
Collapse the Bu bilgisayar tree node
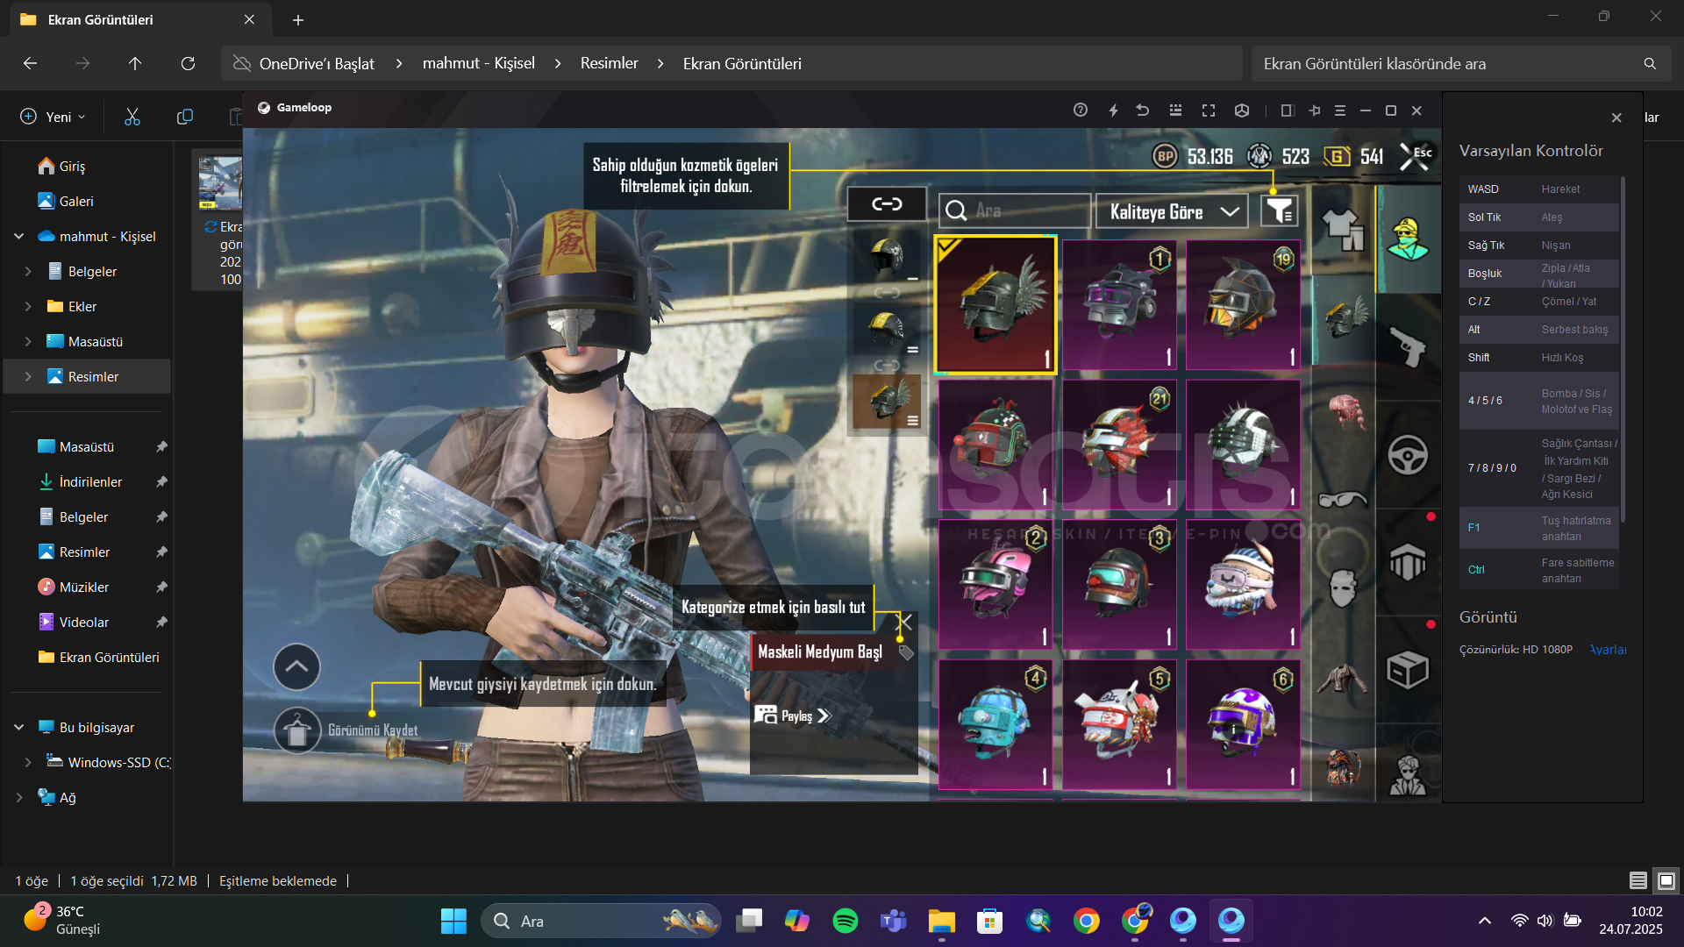point(18,728)
